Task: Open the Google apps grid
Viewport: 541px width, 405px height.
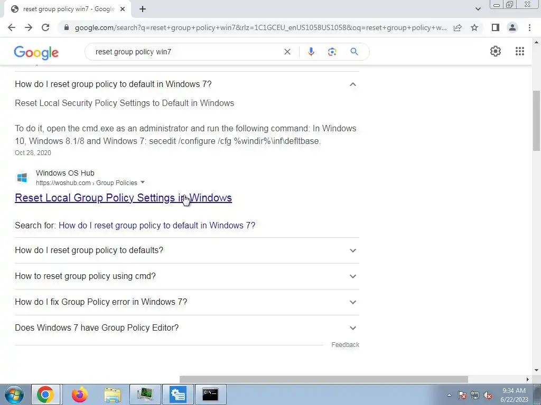Action: pos(520,51)
